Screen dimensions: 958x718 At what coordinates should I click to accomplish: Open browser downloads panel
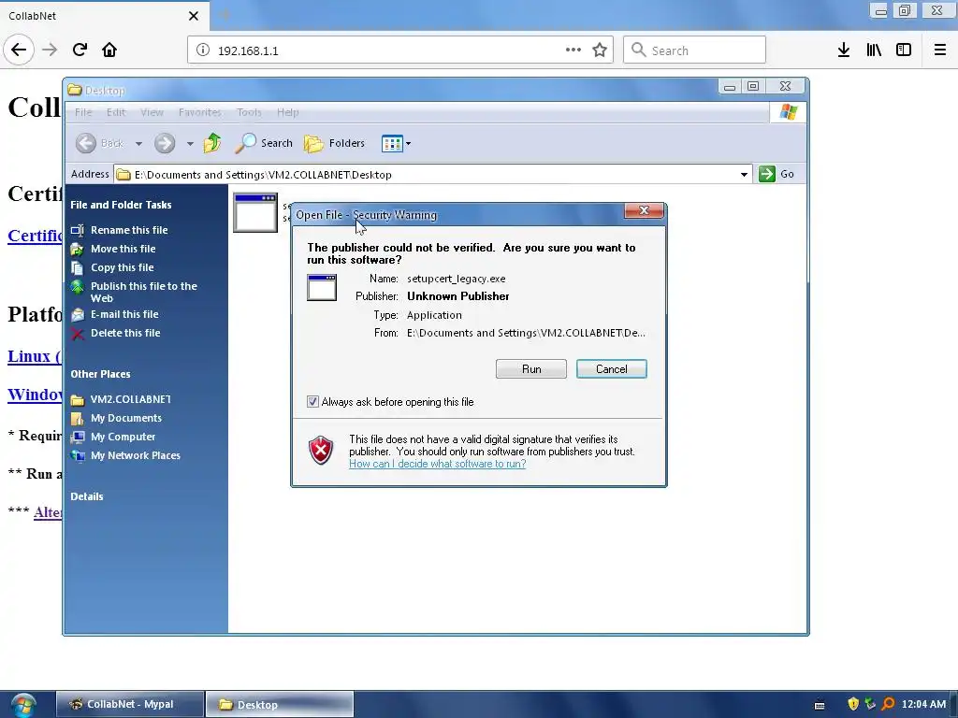pos(844,50)
